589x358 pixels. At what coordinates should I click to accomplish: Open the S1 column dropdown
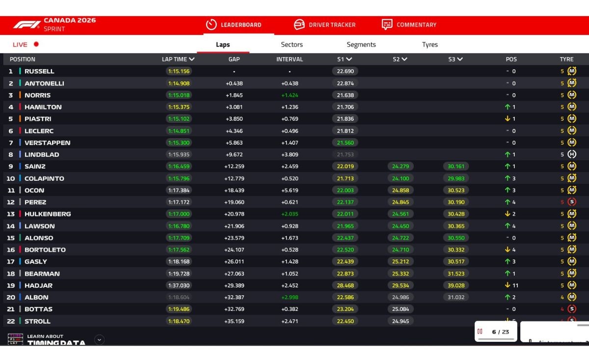[x=349, y=59]
